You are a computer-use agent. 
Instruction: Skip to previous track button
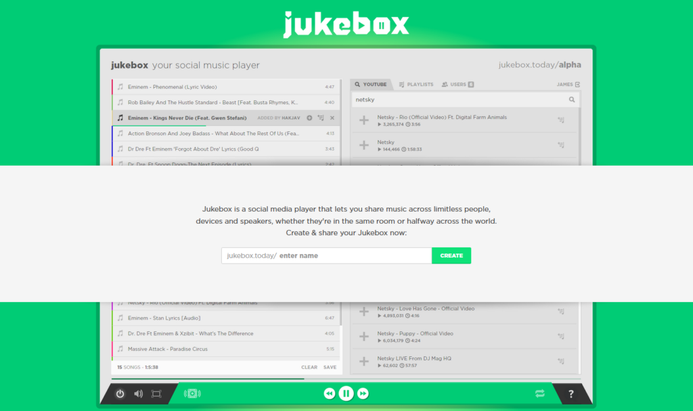pyautogui.click(x=330, y=393)
